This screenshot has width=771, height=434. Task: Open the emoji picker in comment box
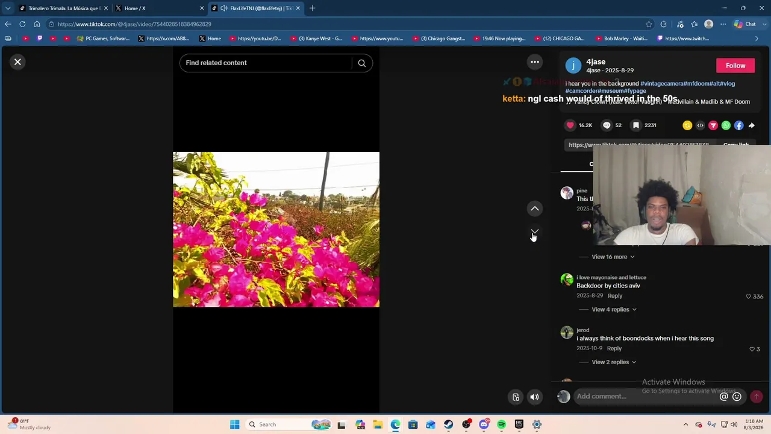737,396
